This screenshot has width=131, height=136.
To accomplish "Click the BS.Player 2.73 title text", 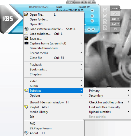I will pyautogui.click(x=39, y=7).
